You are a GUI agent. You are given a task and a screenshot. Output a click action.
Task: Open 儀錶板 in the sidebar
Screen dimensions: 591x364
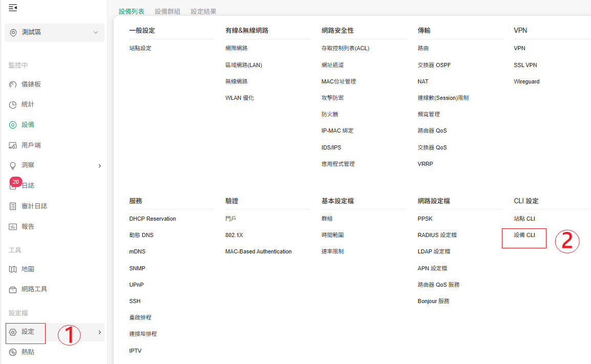pos(31,84)
